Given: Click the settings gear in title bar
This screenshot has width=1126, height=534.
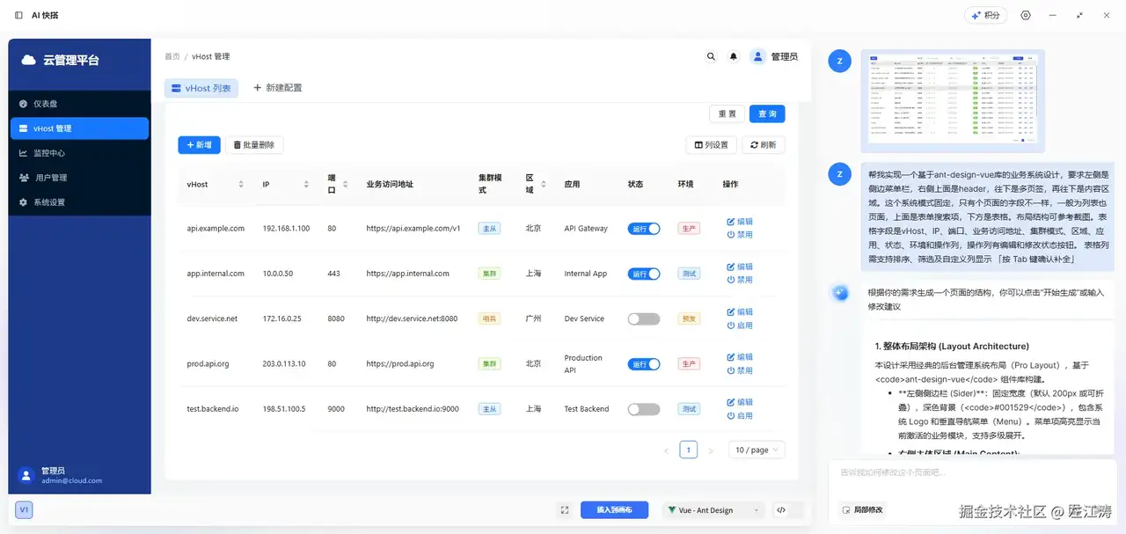Looking at the screenshot, I should coord(1026,15).
